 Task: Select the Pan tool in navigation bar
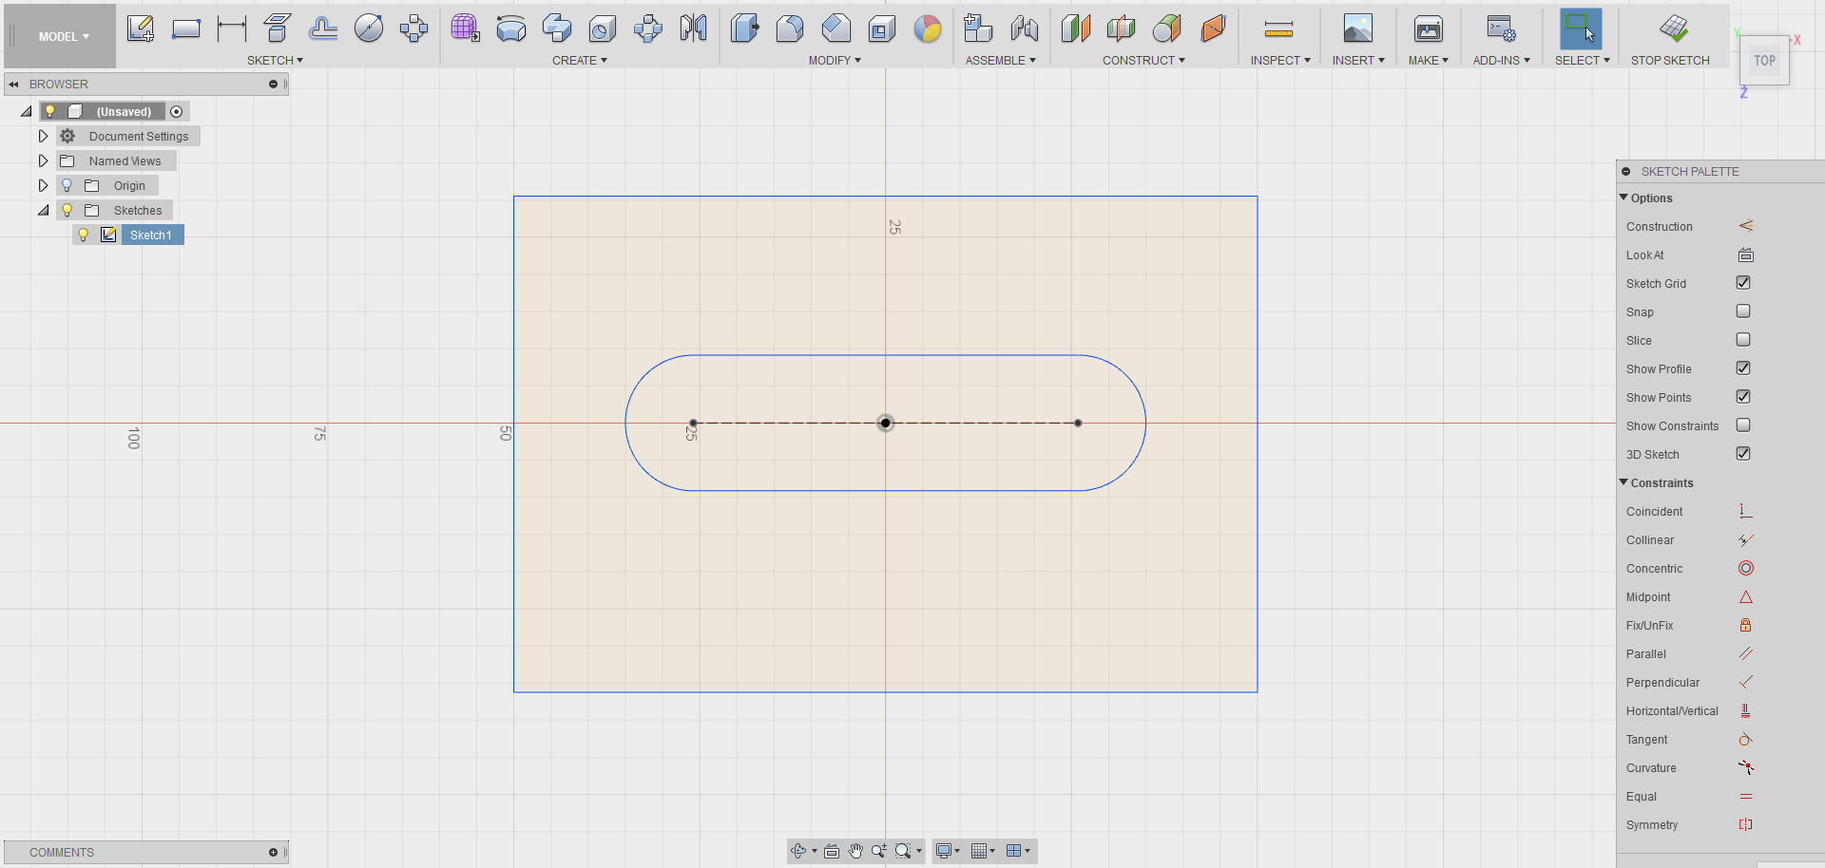pos(855,851)
